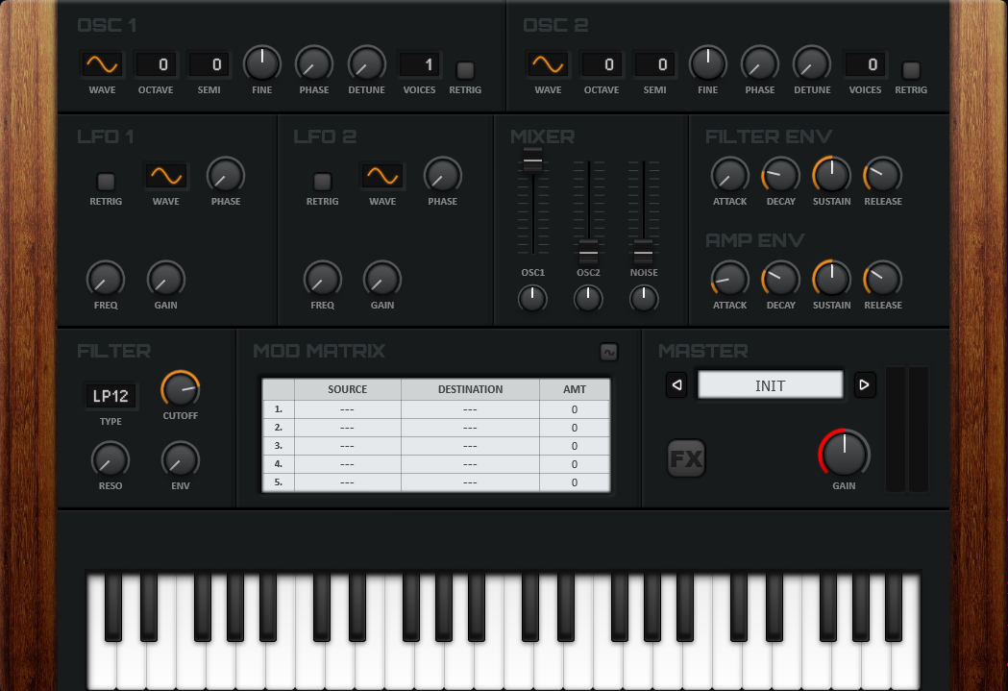Click the master gain knob
Image resolution: width=1008 pixels, height=691 pixels.
844,454
